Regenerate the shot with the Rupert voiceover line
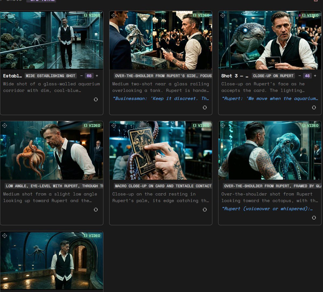Viewport: 323px width, 292px height. coord(314,218)
